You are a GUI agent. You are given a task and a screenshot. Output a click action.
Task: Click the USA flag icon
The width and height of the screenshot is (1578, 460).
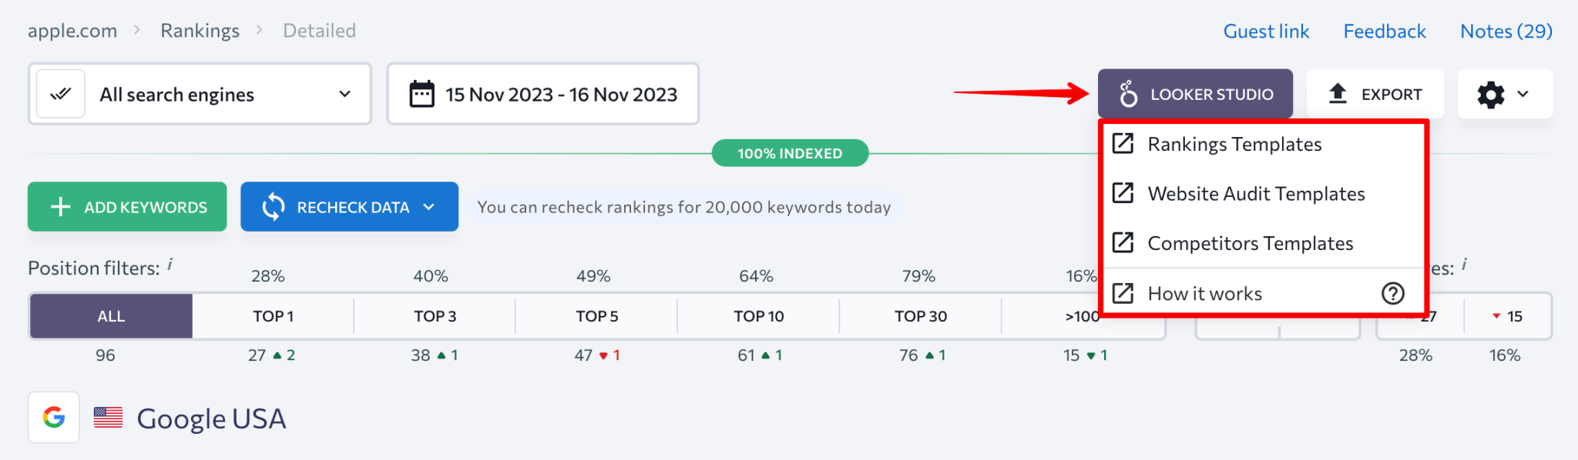click(x=108, y=418)
